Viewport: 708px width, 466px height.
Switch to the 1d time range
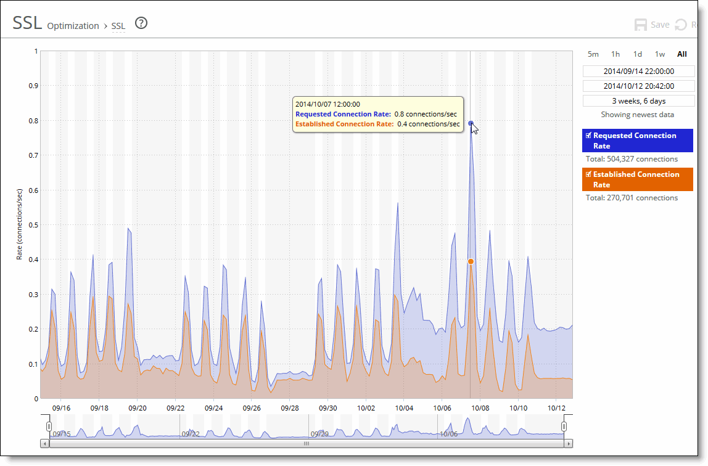[x=638, y=54]
